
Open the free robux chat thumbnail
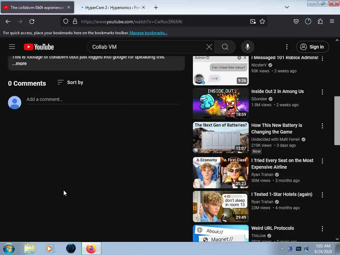click(x=221, y=71)
